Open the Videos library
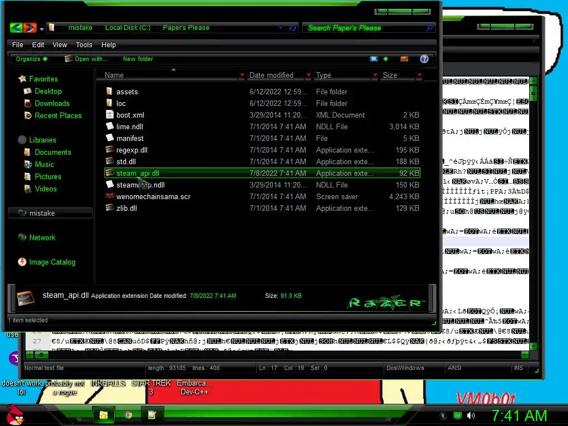The height and width of the screenshot is (426, 568). pos(45,189)
